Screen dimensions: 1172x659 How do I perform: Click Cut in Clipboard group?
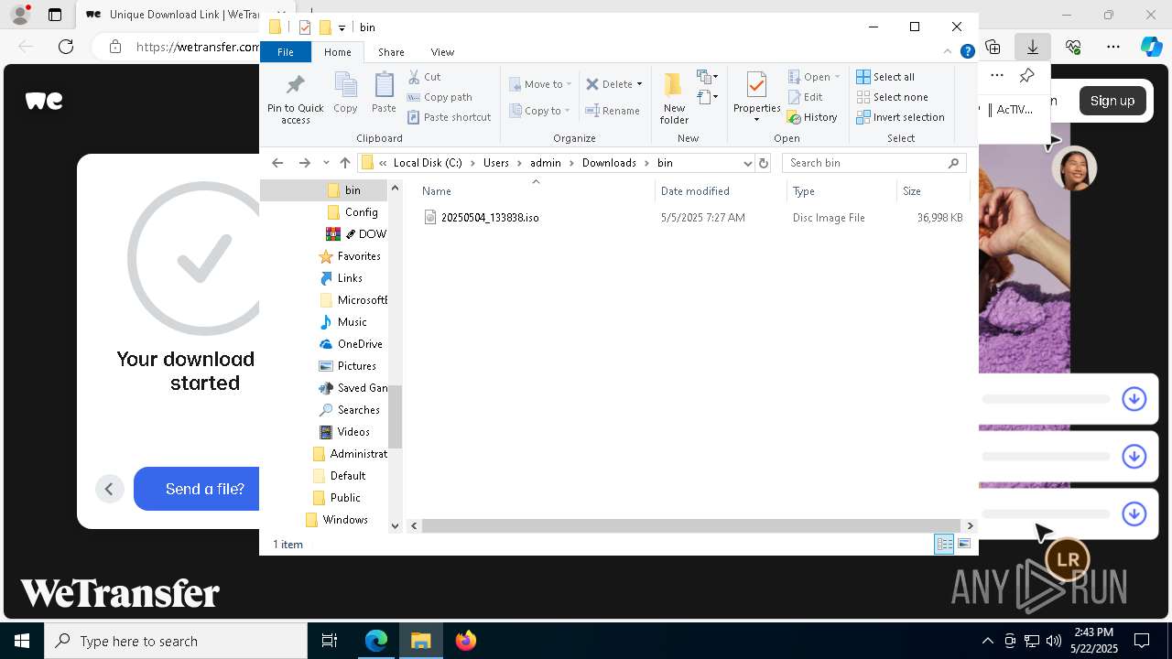click(424, 77)
